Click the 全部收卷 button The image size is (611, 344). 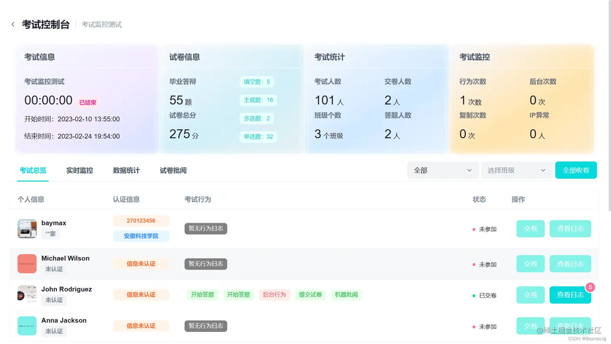pos(576,170)
